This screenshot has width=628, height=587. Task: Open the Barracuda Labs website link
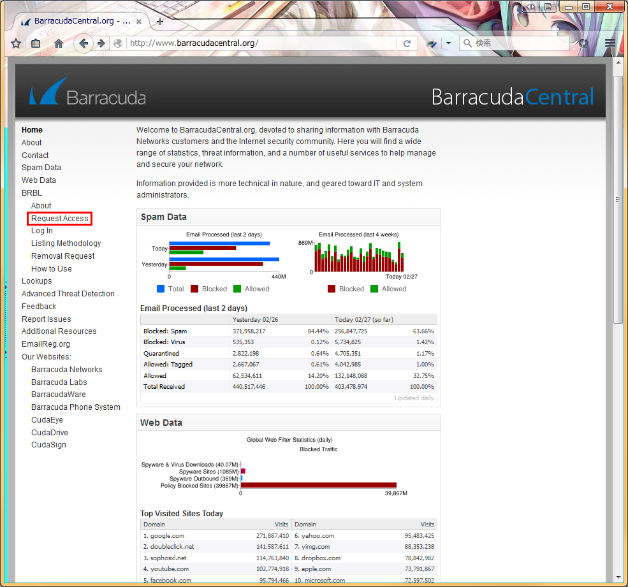click(x=59, y=382)
